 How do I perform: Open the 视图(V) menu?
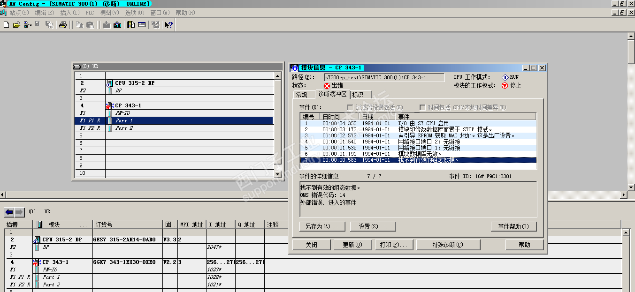(109, 13)
